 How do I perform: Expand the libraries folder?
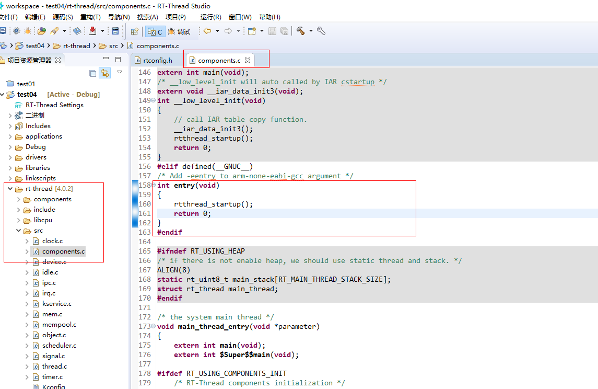pos(10,168)
